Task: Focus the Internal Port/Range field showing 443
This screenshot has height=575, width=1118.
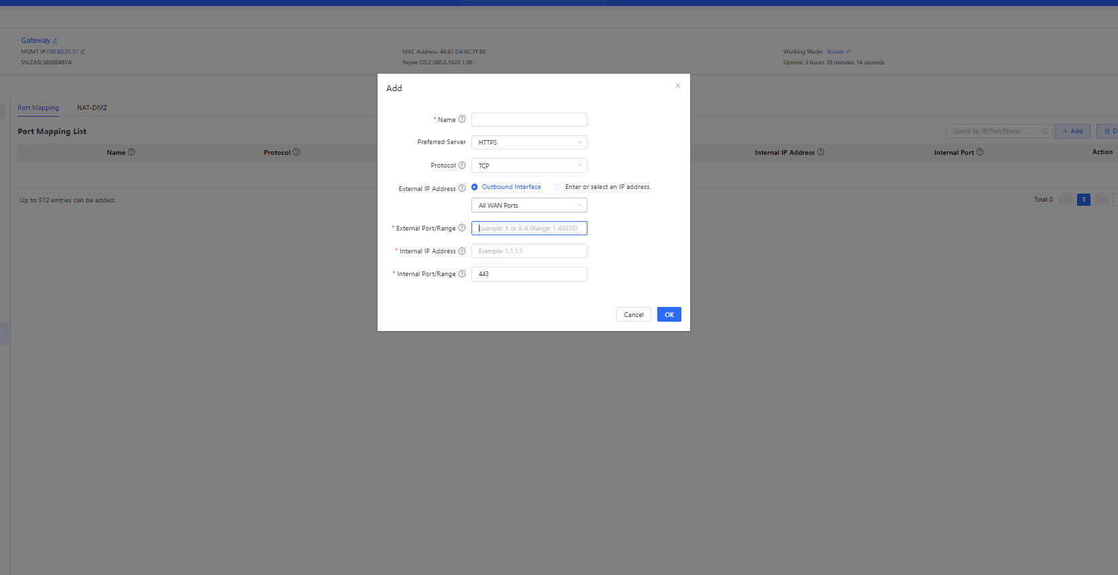Action: tap(529, 274)
